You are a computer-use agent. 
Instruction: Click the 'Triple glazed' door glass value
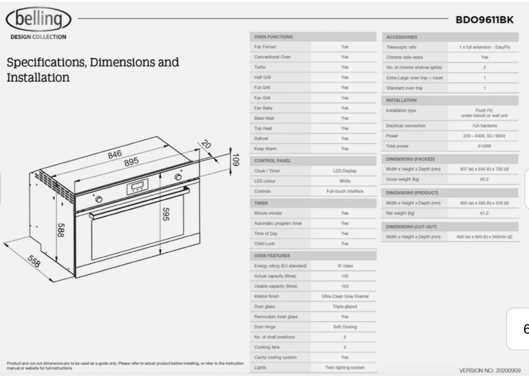pyautogui.click(x=345, y=306)
